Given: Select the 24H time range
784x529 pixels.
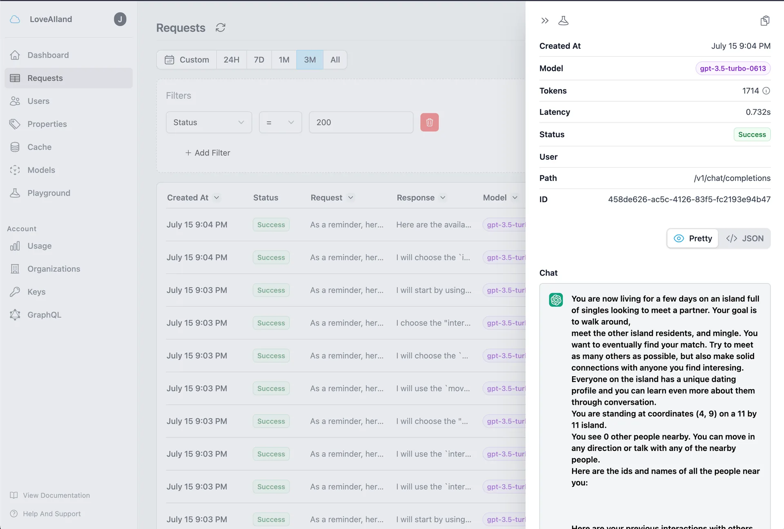Looking at the screenshot, I should (x=232, y=60).
